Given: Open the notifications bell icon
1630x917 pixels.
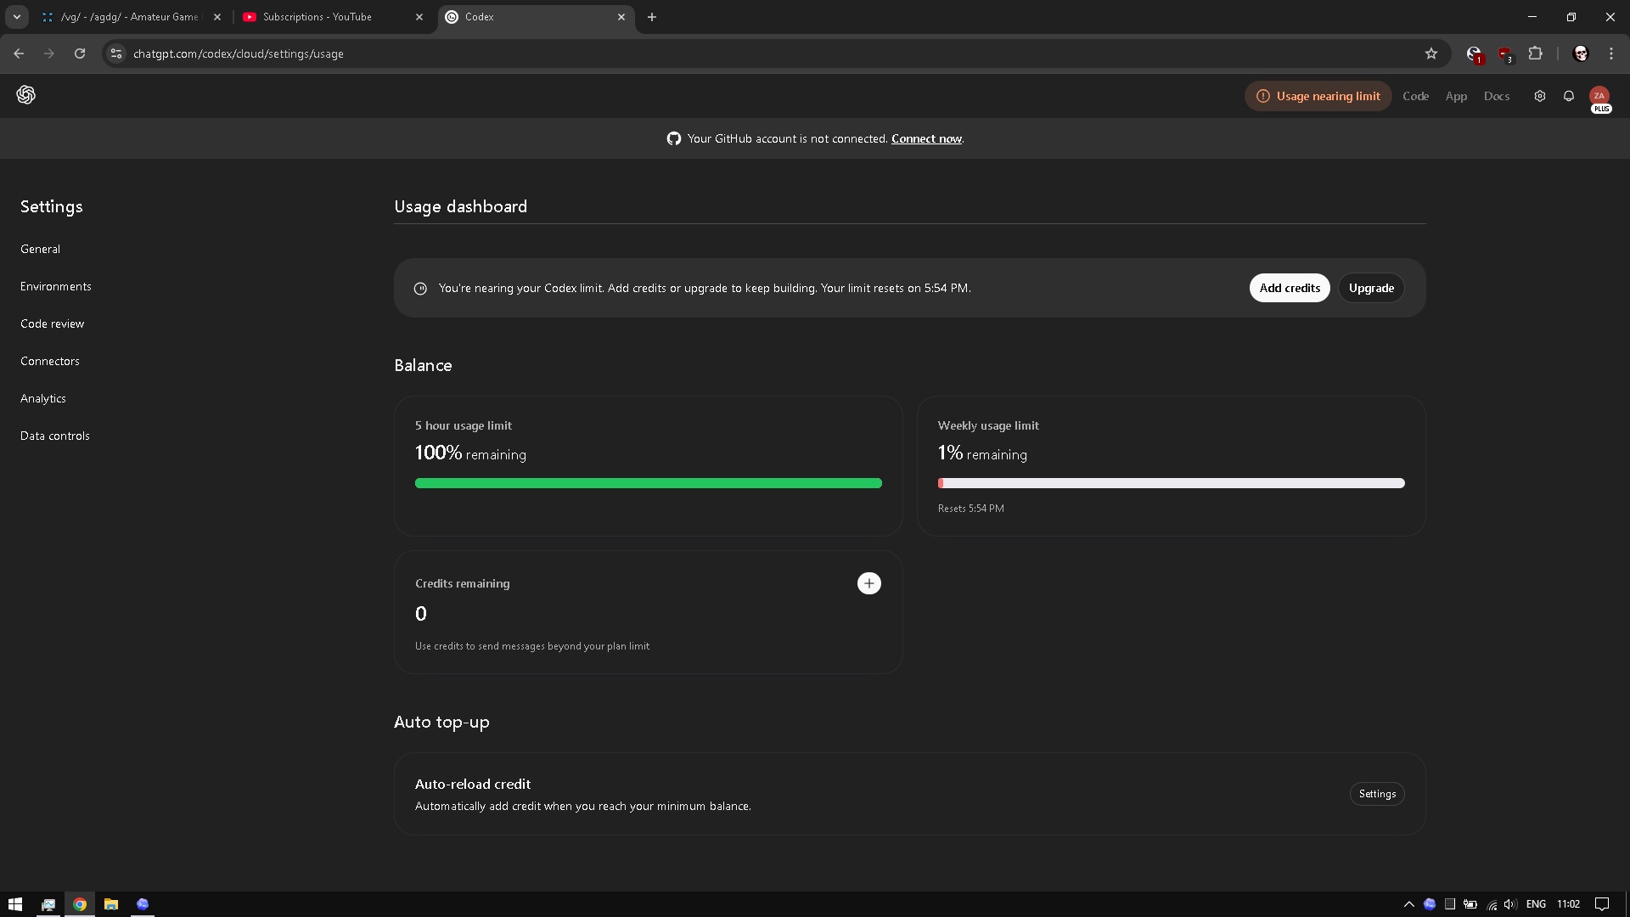Looking at the screenshot, I should (x=1569, y=96).
